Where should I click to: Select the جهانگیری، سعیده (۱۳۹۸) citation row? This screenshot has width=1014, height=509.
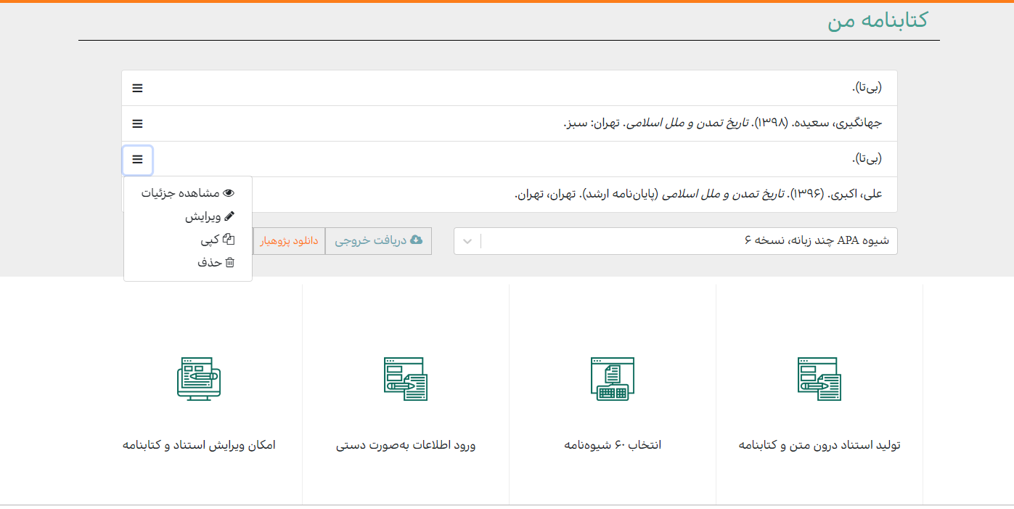point(721,123)
